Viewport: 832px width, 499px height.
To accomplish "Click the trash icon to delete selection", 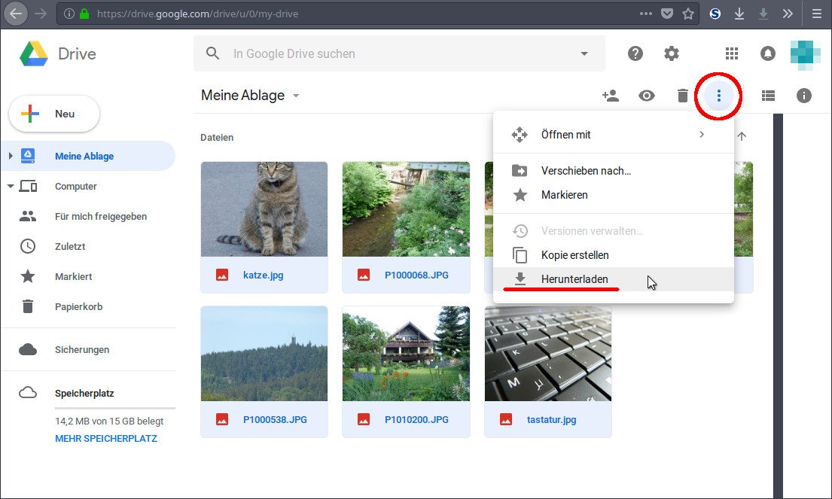I will tap(682, 96).
